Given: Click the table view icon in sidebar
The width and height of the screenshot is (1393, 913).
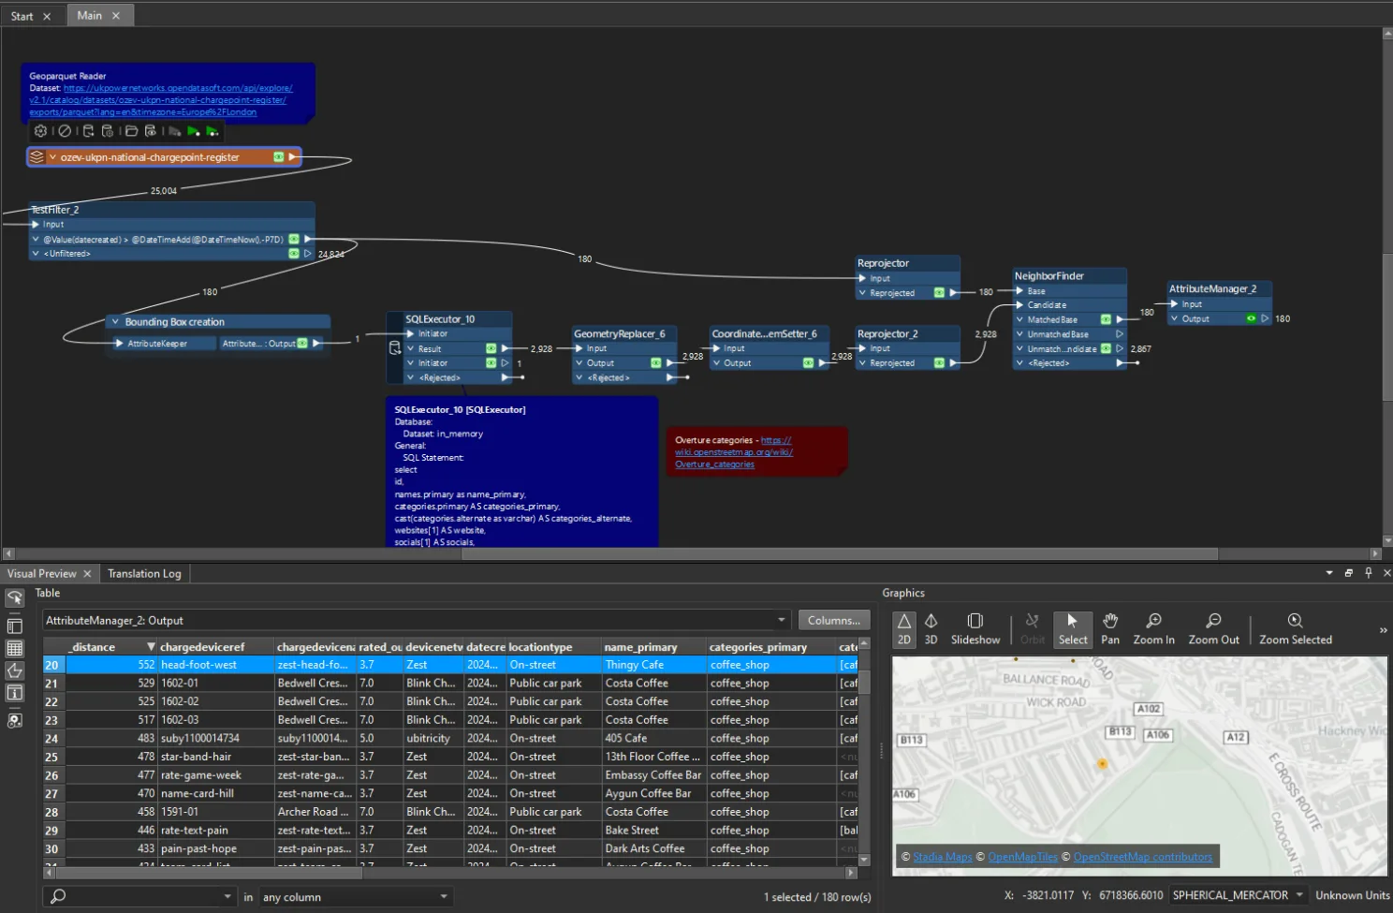Looking at the screenshot, I should tap(15, 648).
